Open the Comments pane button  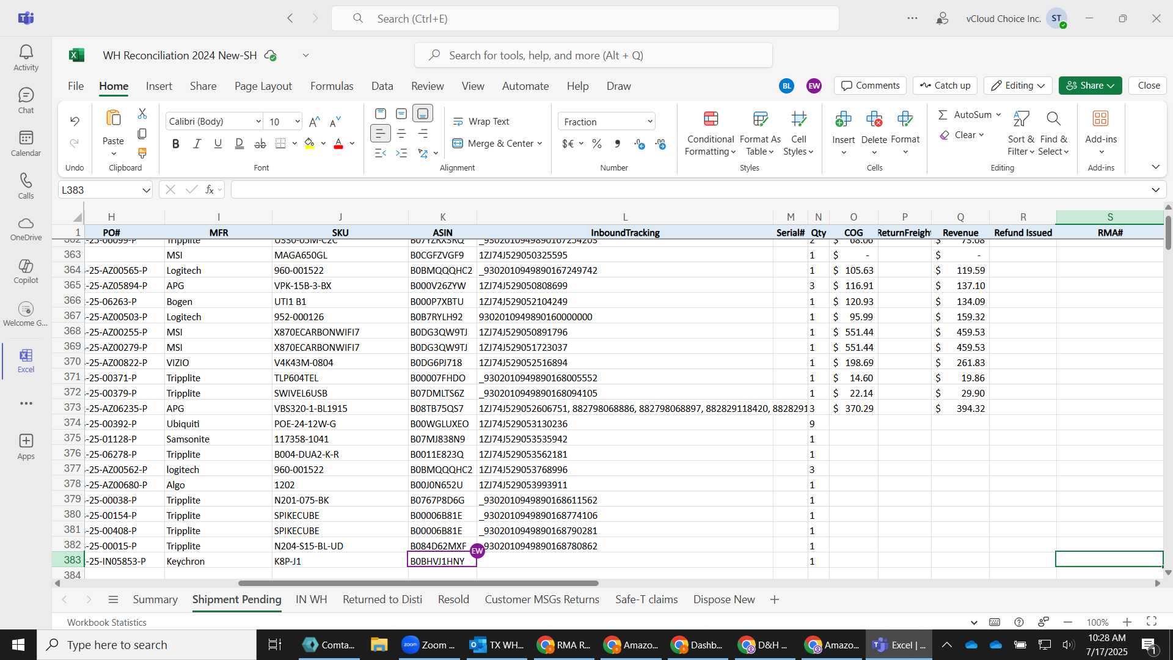tap(871, 86)
